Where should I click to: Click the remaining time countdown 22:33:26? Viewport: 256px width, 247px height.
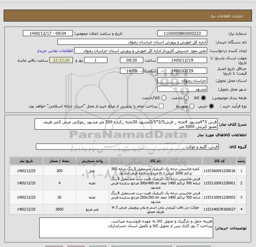point(61,60)
